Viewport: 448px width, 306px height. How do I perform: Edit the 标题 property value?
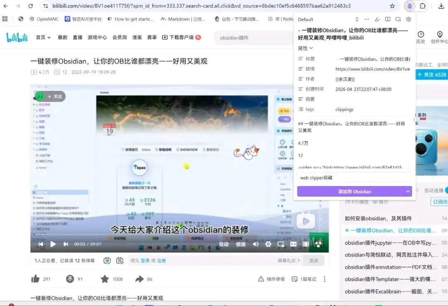373,59
